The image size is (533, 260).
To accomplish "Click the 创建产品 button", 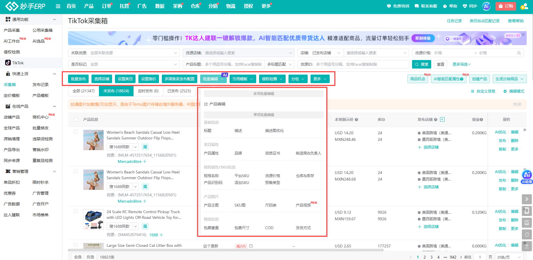I will click(480, 79).
